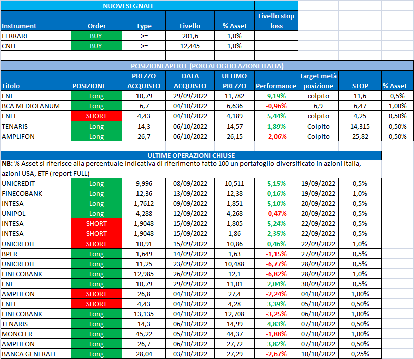414x359 pixels.
Task: Select the Titolo column header
Action: pos(36,81)
